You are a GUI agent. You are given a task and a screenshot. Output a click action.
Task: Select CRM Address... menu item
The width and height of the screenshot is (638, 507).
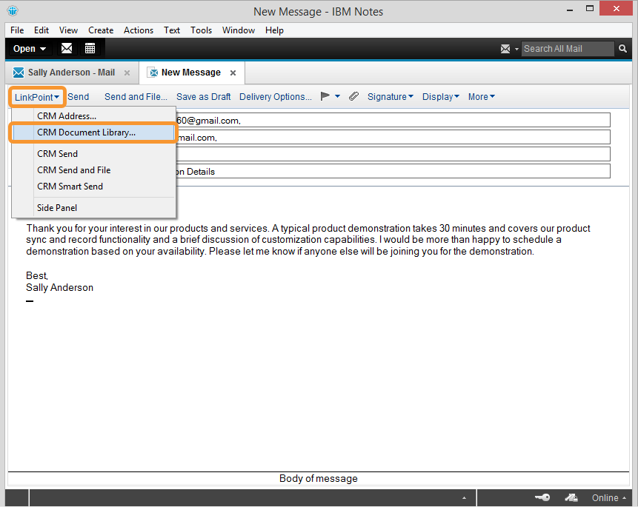(x=93, y=116)
